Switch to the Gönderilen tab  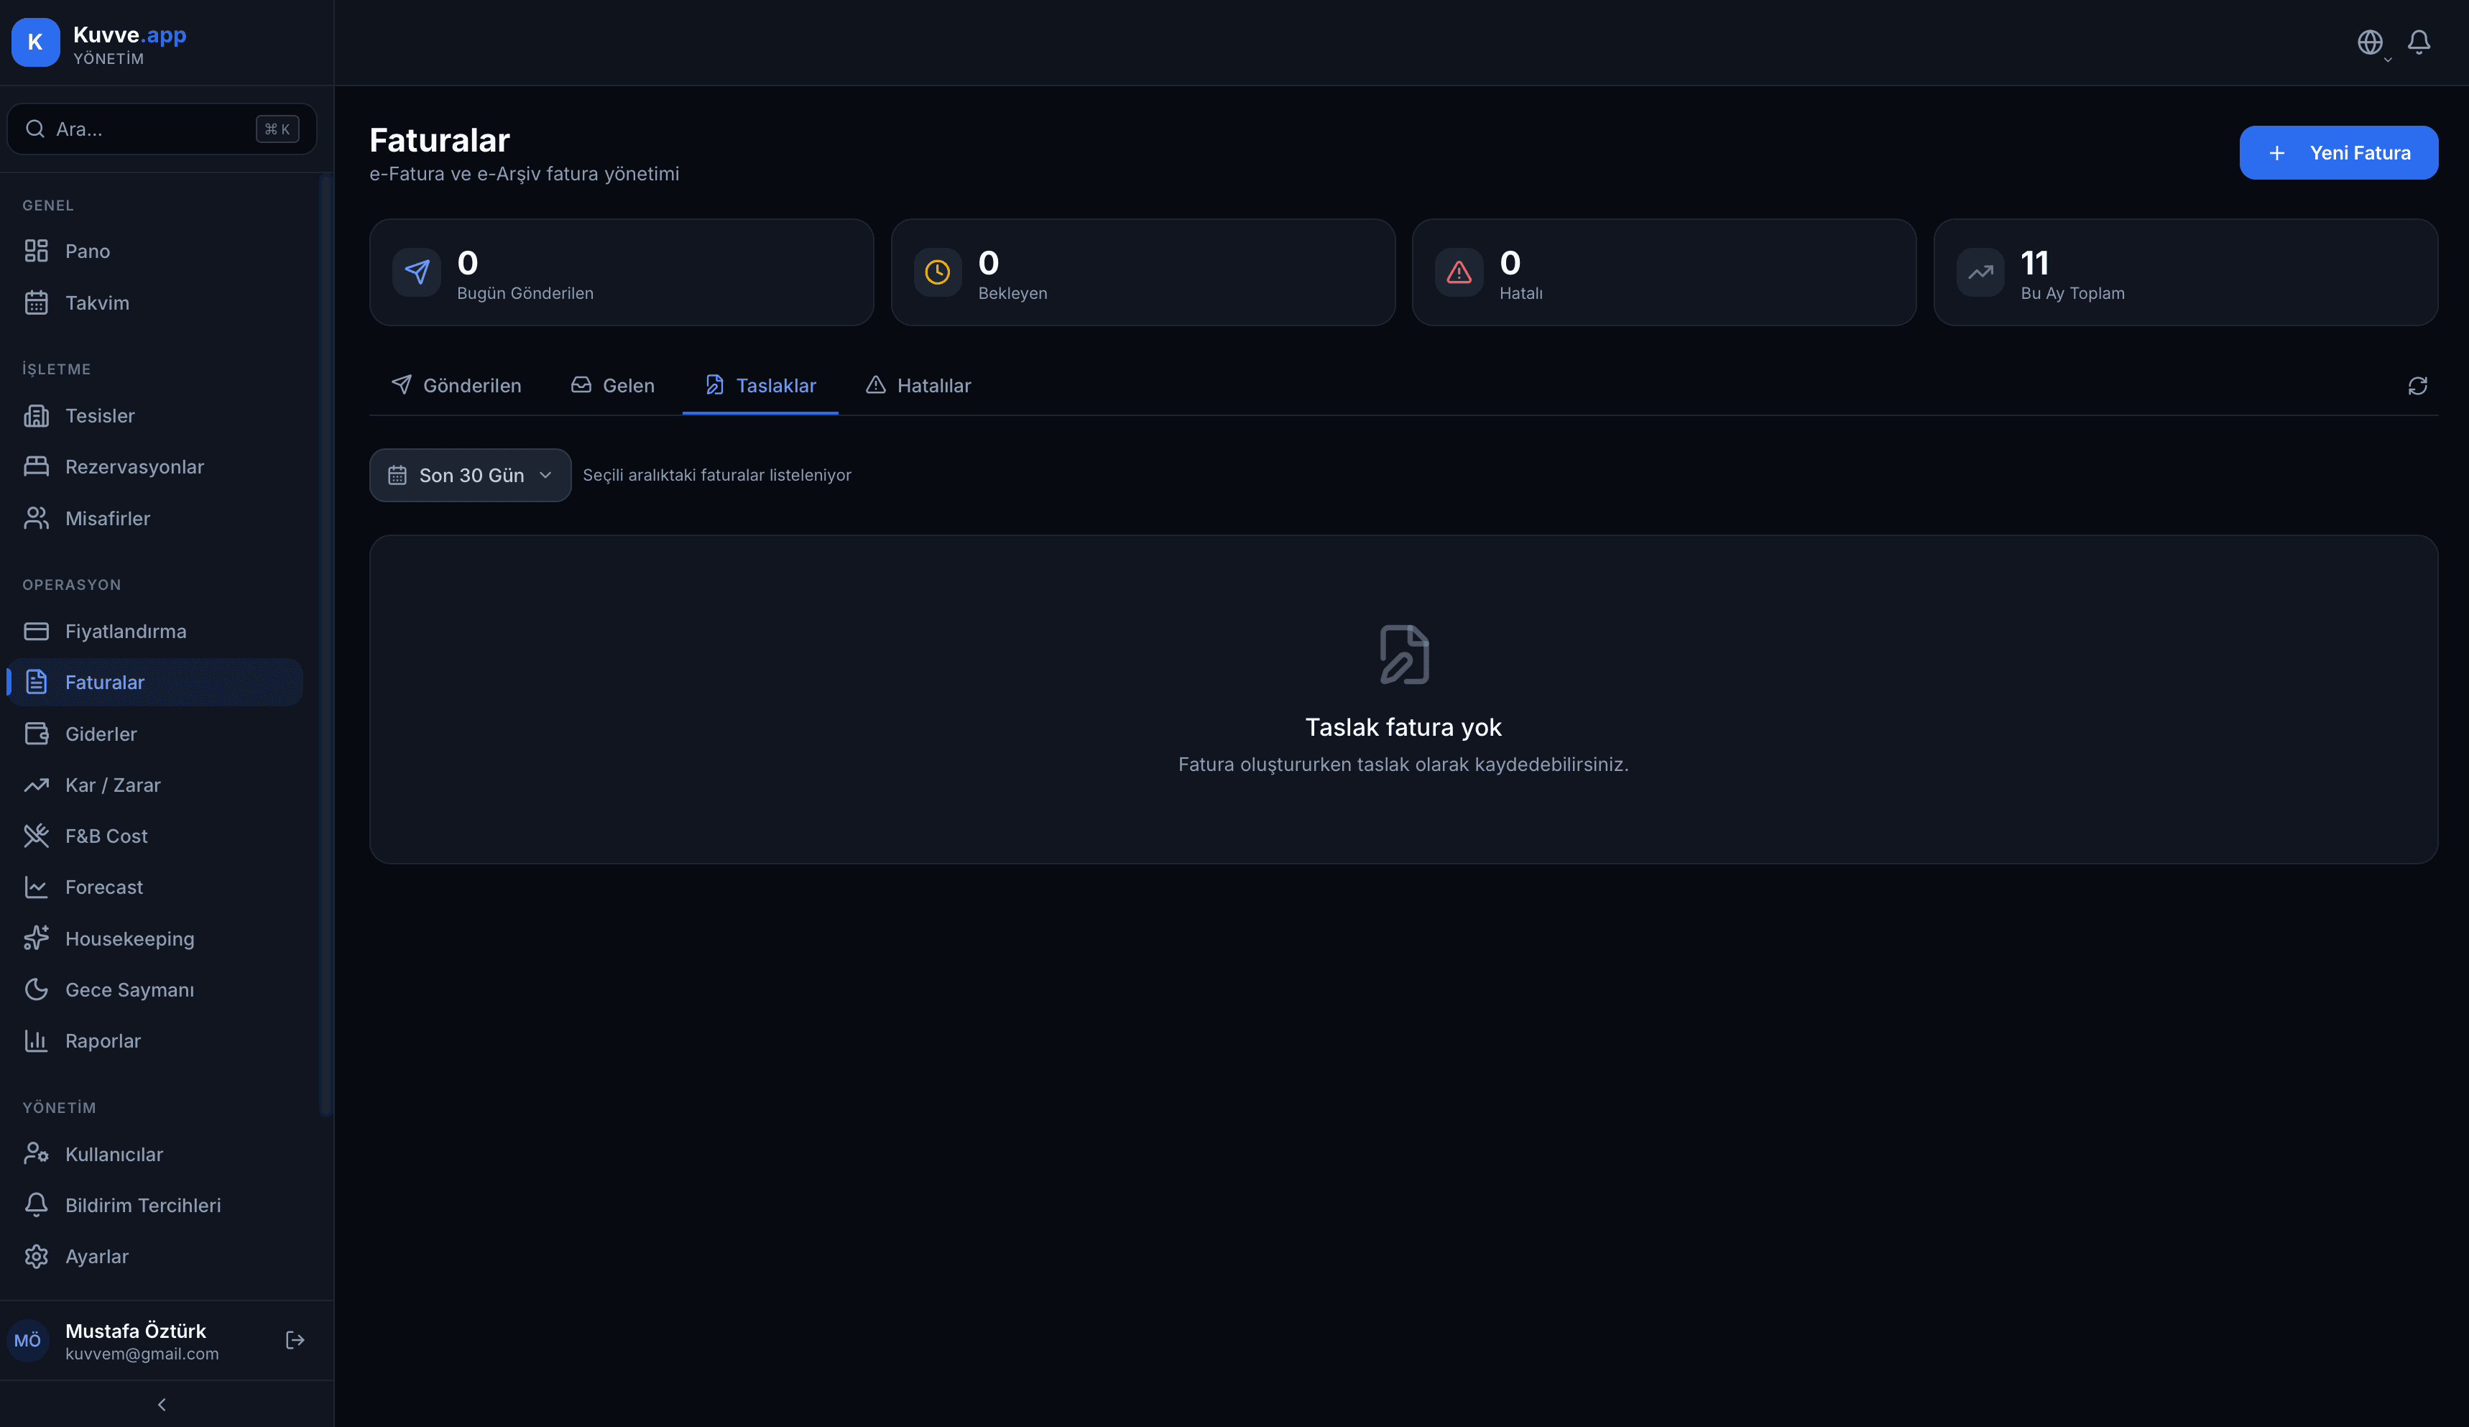456,385
